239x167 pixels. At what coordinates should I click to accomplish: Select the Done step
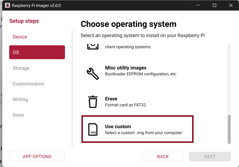18,115
